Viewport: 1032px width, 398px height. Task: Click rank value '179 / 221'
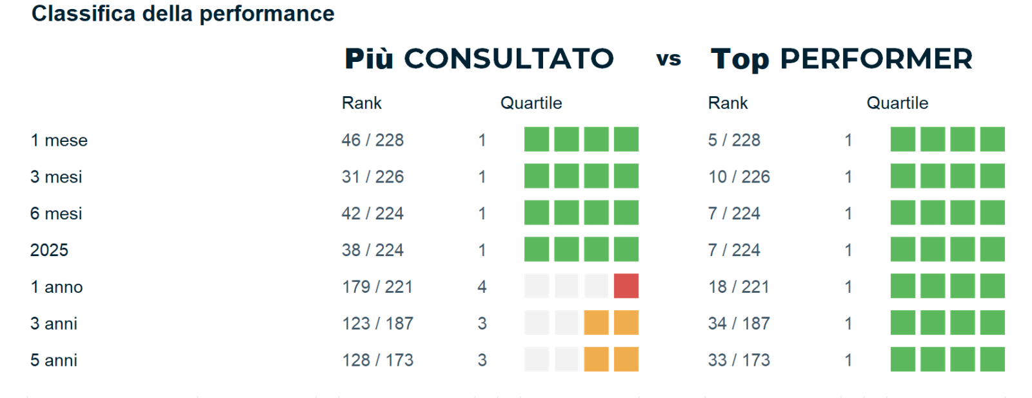pos(377,286)
